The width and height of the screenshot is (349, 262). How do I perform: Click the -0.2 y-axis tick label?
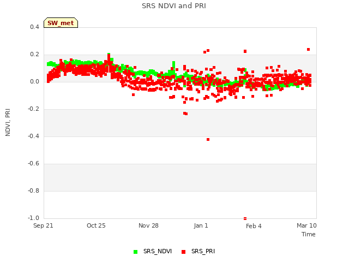coord(33,109)
